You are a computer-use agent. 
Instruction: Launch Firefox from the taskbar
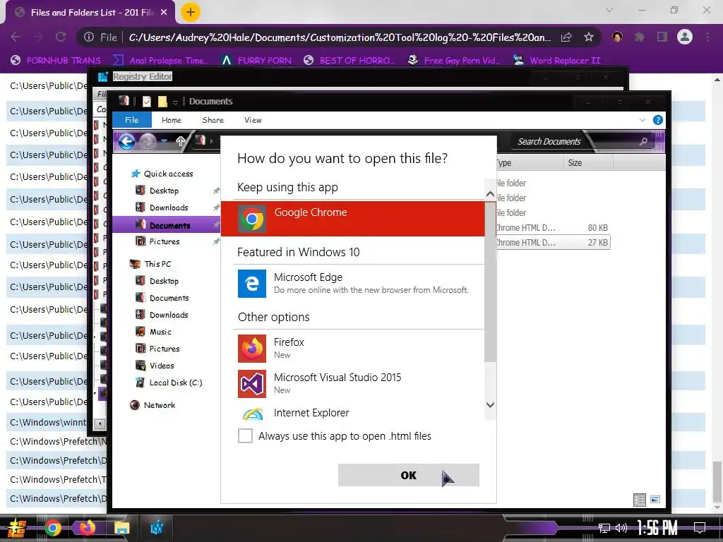(87, 528)
